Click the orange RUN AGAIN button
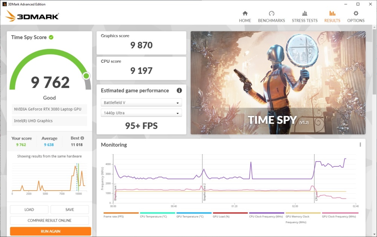 [x=51, y=231]
